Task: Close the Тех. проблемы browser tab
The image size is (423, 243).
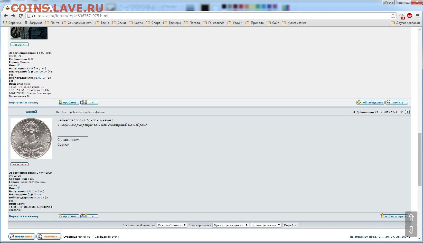Action: (49, 8)
